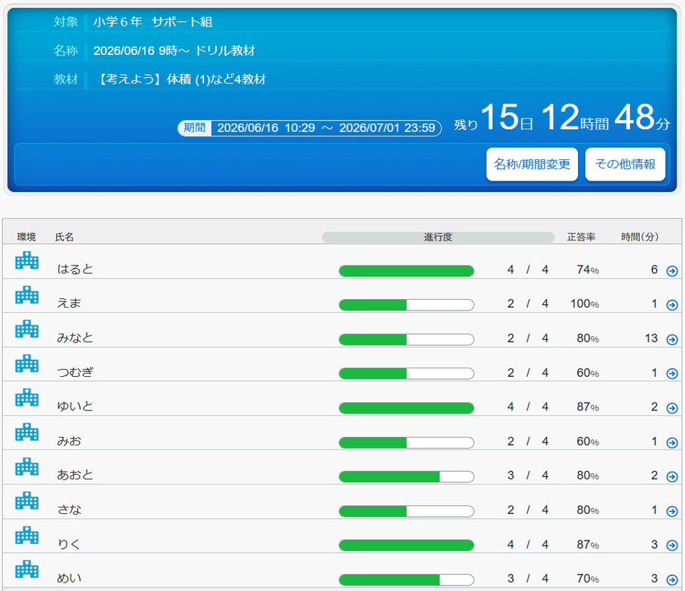The height and width of the screenshot is (591, 685).
Task: Click the 正答率 column header
Action: (581, 237)
